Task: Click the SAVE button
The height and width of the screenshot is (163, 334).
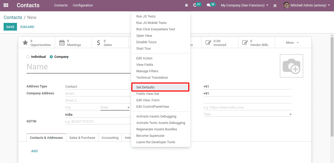Action: click(x=10, y=27)
